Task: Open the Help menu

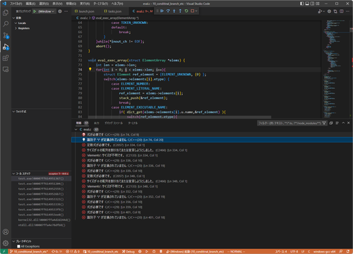Action: pos(117,4)
